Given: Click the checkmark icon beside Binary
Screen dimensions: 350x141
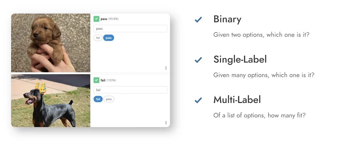Looking at the screenshot, I should point(198,20).
